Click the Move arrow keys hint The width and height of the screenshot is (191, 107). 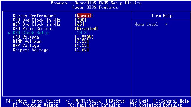pos(16,101)
